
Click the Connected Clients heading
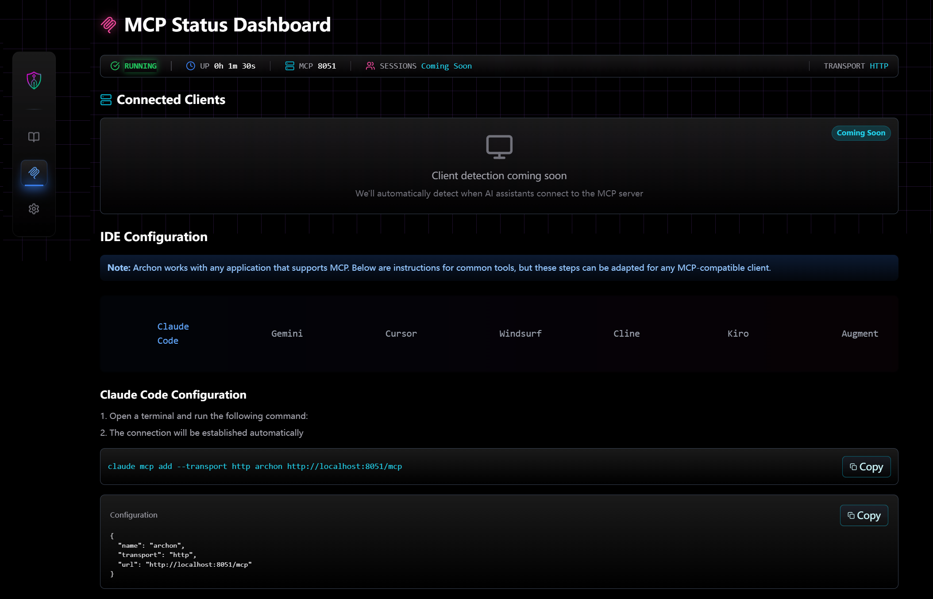[171, 100]
